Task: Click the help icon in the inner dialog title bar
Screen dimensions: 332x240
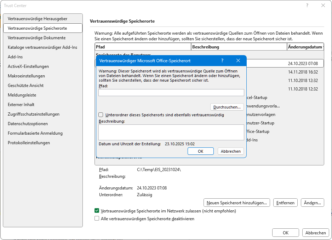Action: pyautogui.click(x=222, y=61)
